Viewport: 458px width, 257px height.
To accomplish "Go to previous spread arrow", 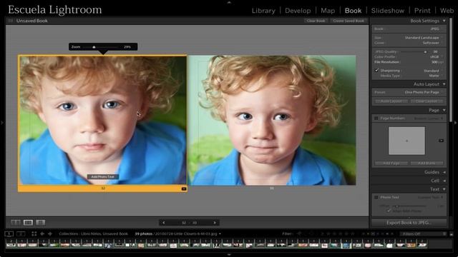I will pos(164,223).
